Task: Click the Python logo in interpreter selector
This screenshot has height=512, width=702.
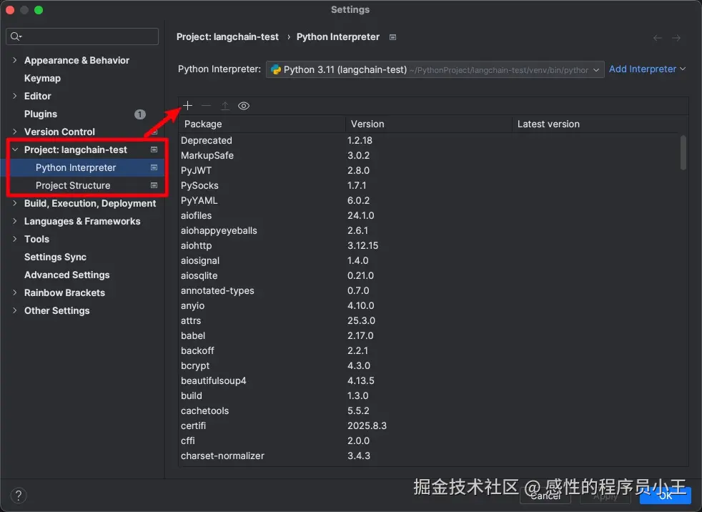Action: coord(276,69)
